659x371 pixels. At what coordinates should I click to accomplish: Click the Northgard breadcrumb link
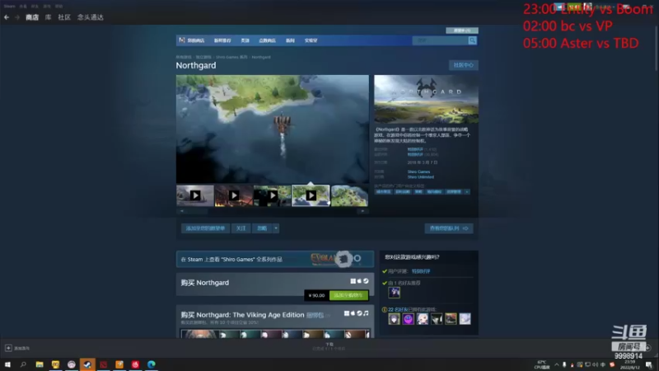261,57
